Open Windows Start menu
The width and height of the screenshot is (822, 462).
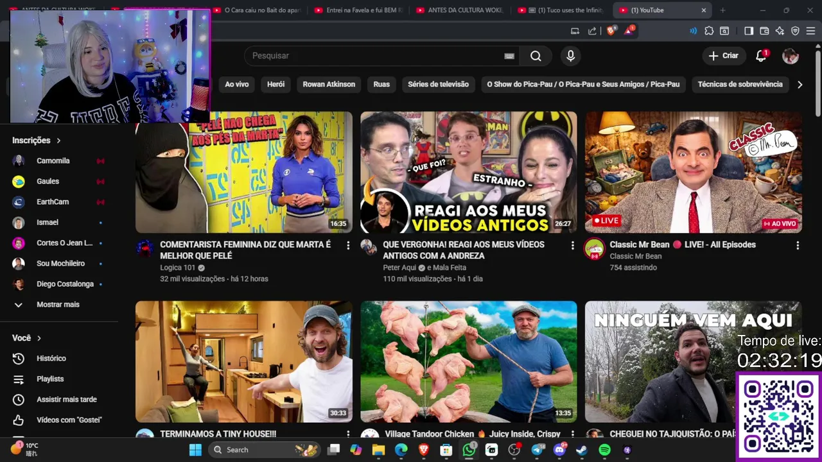(x=195, y=450)
